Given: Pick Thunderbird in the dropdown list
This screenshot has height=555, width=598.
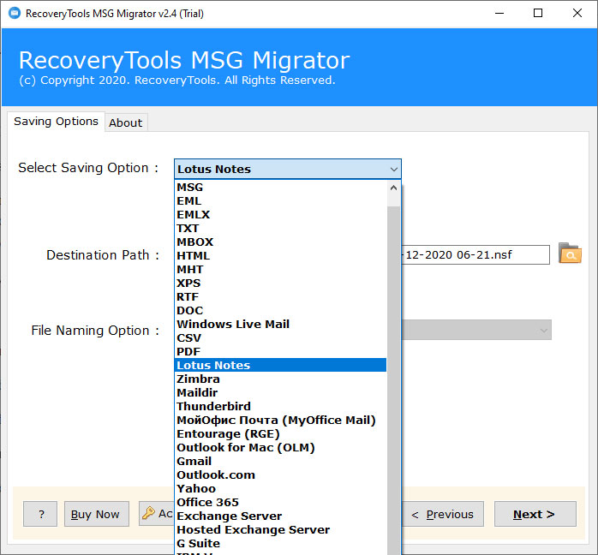Looking at the screenshot, I should [x=280, y=406].
